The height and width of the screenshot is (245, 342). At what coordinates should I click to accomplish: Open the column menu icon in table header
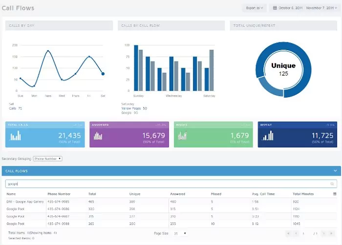[x=335, y=194]
